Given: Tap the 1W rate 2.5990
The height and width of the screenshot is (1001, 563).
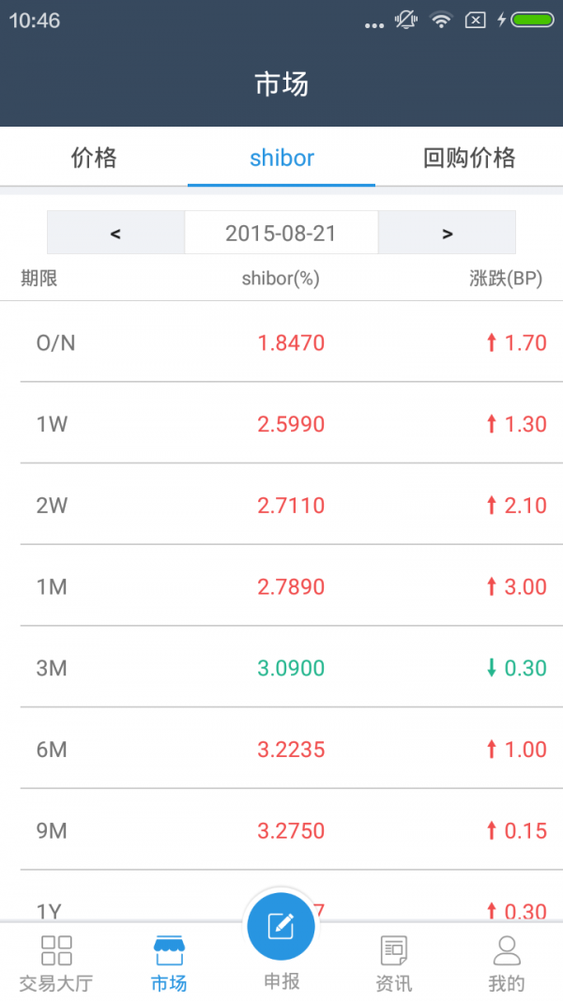Looking at the screenshot, I should tap(291, 424).
